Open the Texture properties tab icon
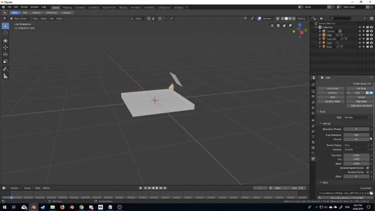375x211 pixels. pos(313,148)
